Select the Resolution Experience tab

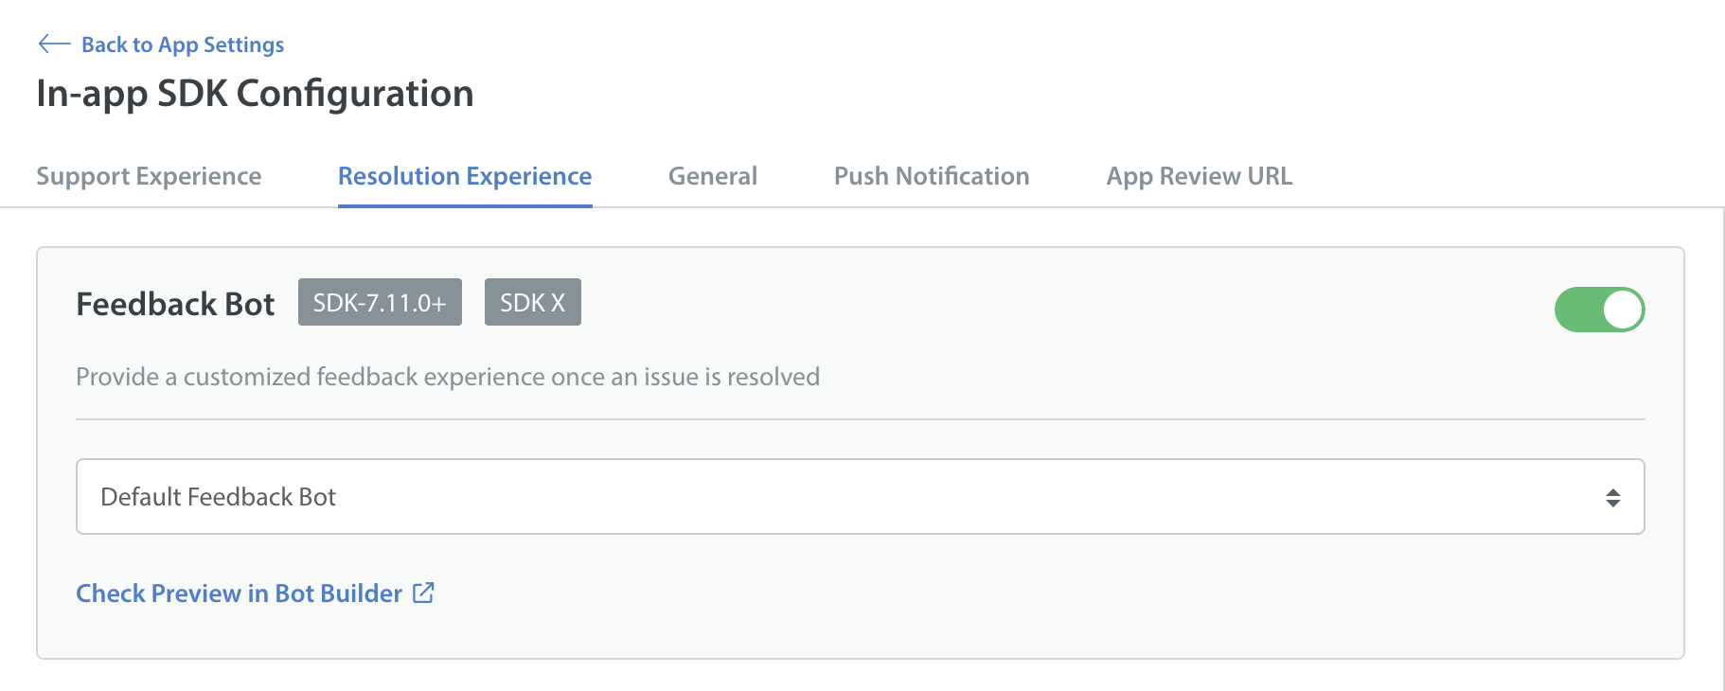pyautogui.click(x=465, y=176)
